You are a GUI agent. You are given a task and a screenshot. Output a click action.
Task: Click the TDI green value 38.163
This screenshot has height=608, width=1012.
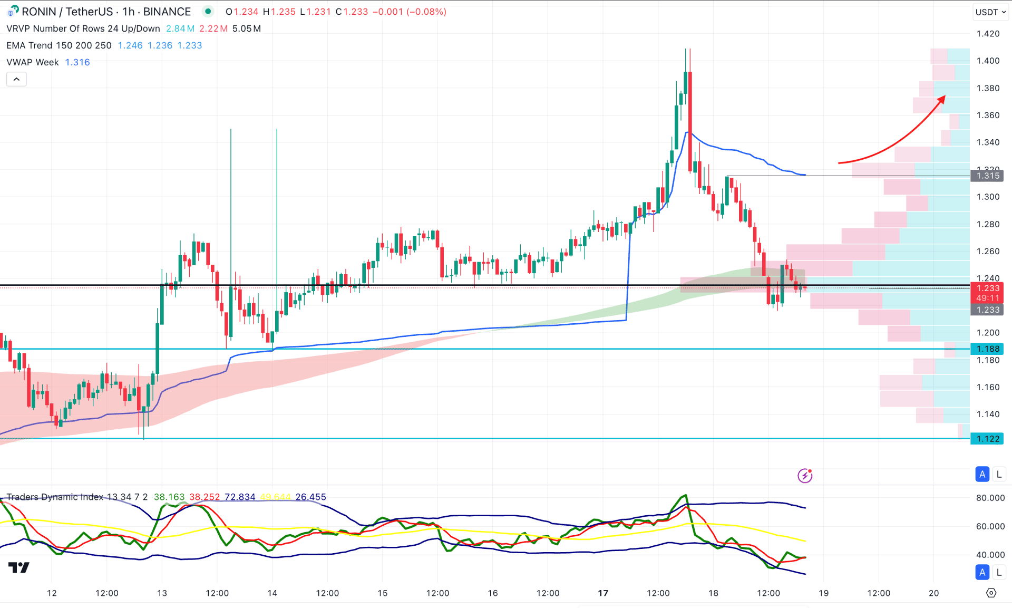tap(169, 497)
